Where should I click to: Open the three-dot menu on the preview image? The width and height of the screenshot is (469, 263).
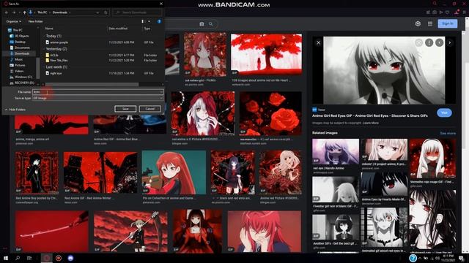pos(429,42)
